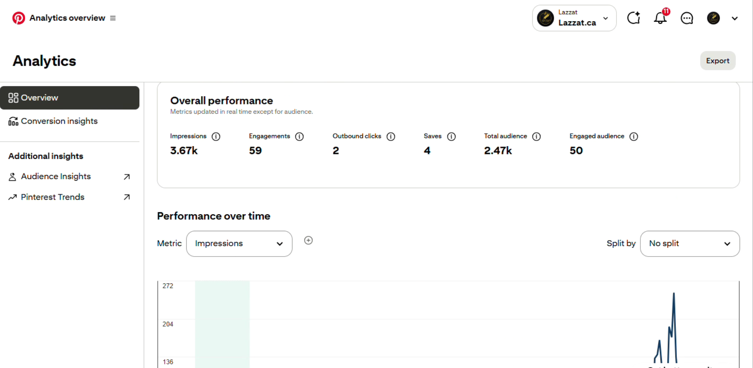Show info tooltip for Engaged audience

click(633, 136)
